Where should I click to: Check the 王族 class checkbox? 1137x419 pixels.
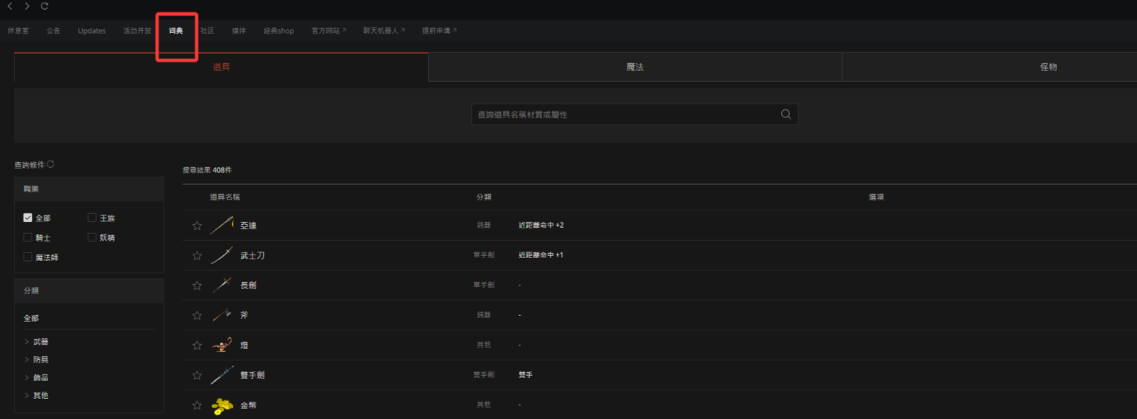coord(92,217)
